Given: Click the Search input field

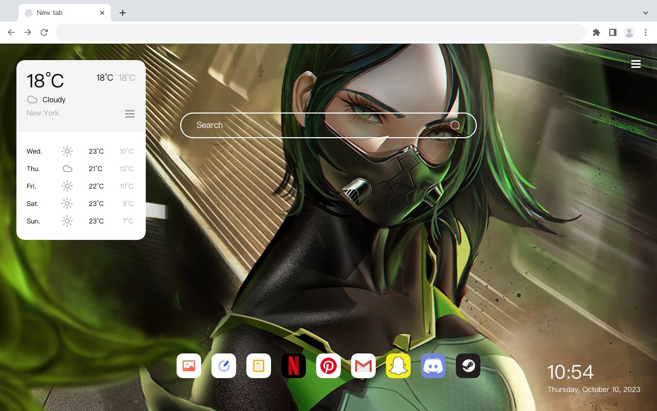Looking at the screenshot, I should 328,125.
